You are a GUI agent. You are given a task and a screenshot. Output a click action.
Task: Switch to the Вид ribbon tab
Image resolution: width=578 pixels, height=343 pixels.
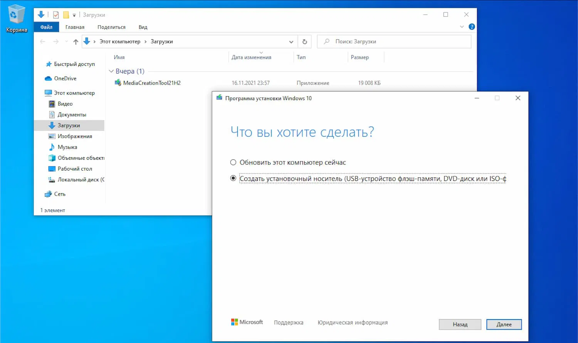(x=143, y=27)
